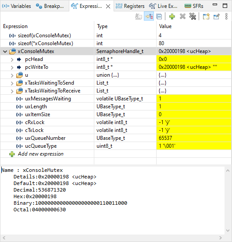Expand the xTasksWaitingToSend list
Image resolution: width=232 pixels, height=242 pixels.
tap(12, 83)
